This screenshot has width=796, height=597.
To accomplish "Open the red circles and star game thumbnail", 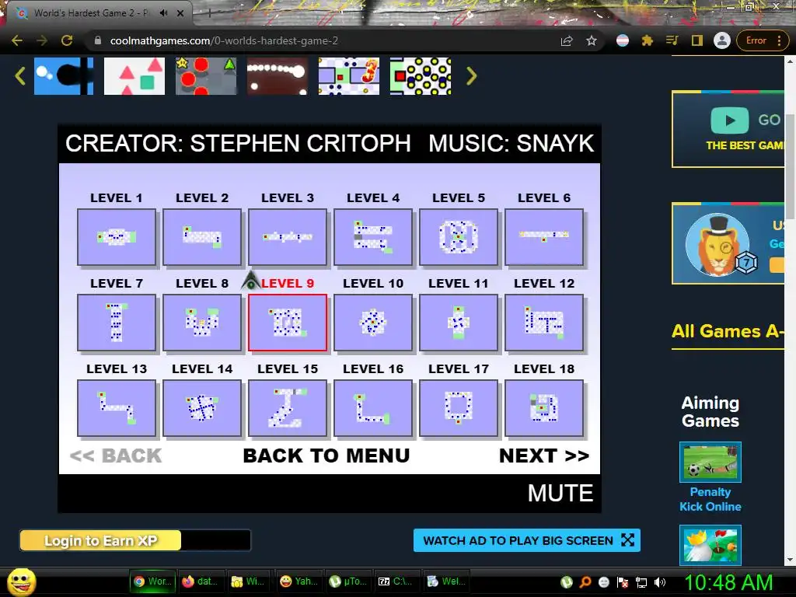I will (206, 76).
